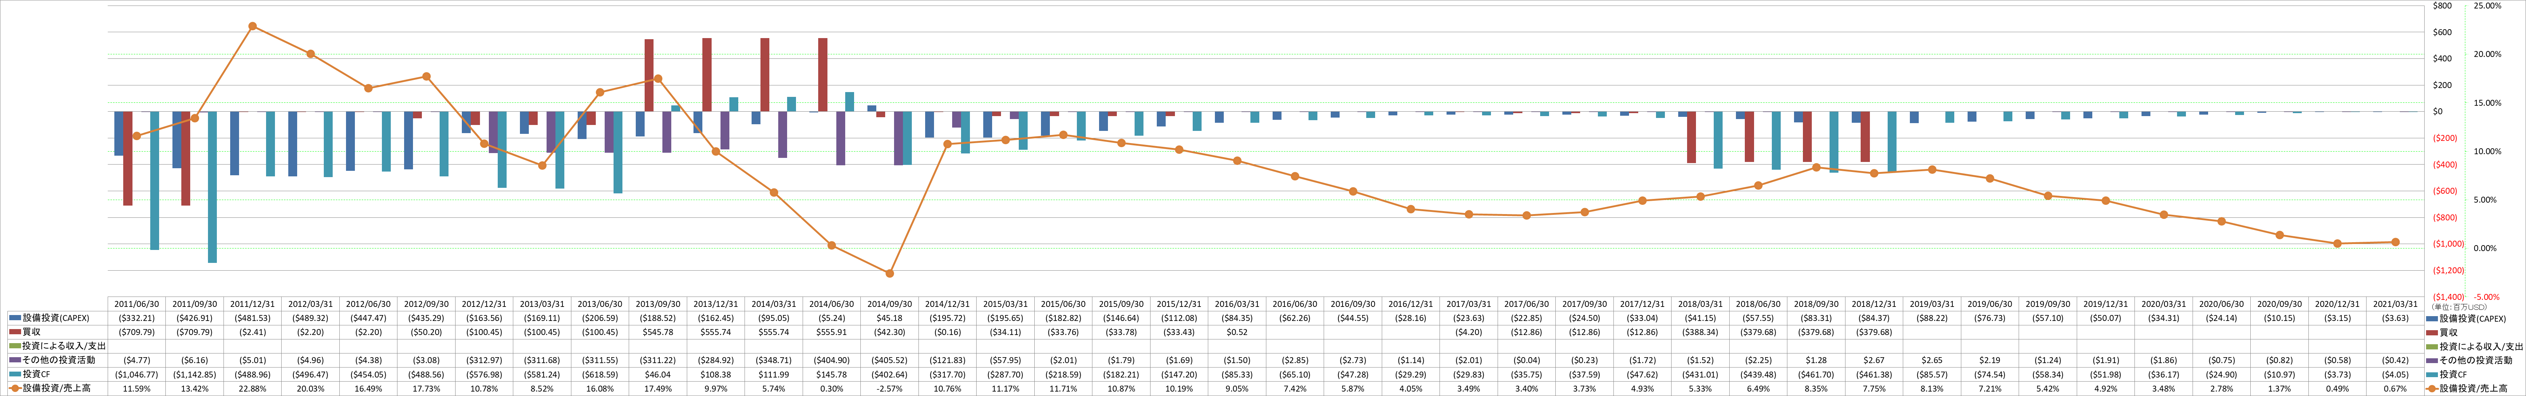Image resolution: width=2526 pixels, height=396 pixels.
Task: Select the ($88.22) CAPEX cell
Action: click(1932, 319)
